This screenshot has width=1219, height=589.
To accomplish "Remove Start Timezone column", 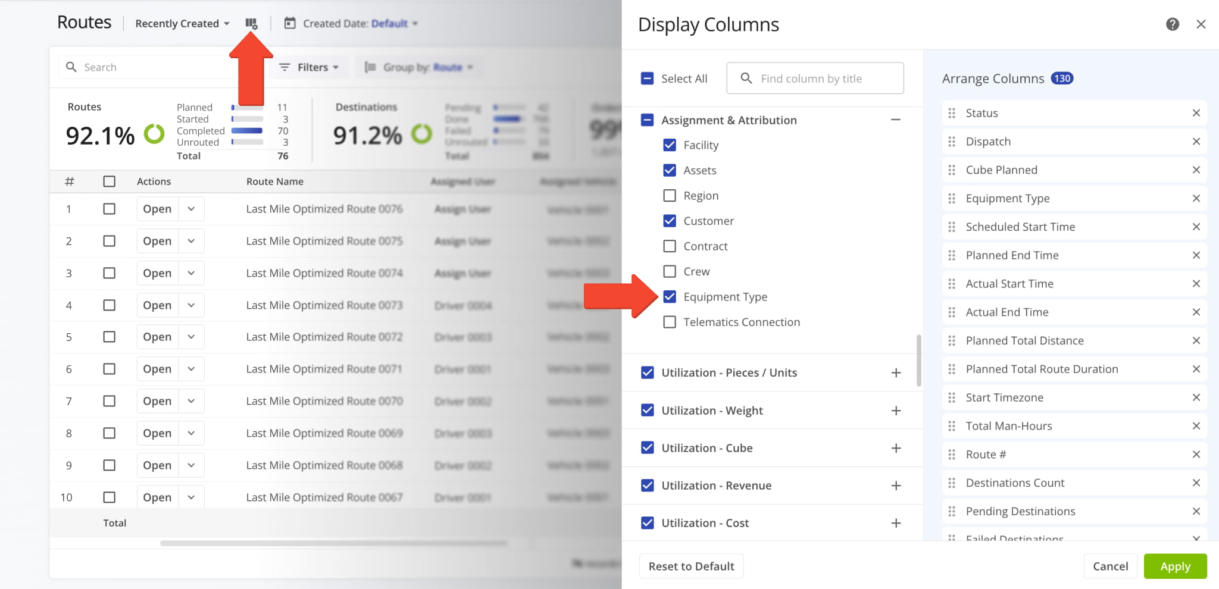I will click(x=1196, y=397).
